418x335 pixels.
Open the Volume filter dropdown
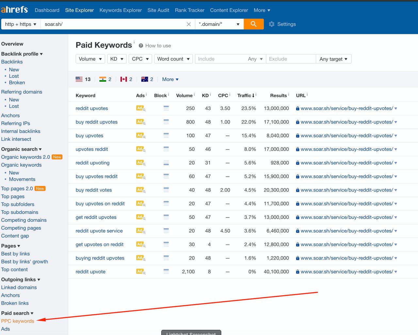pos(90,59)
